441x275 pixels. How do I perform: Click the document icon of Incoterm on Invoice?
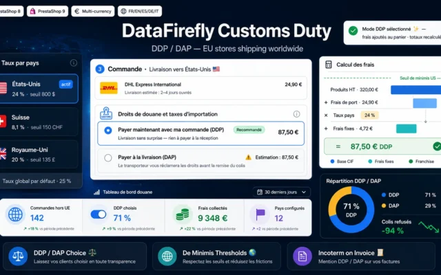302,256
